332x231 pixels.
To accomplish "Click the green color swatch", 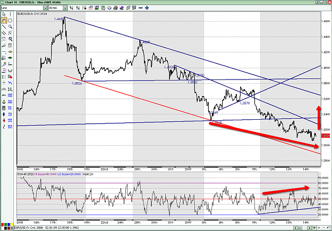I will click(5, 225).
